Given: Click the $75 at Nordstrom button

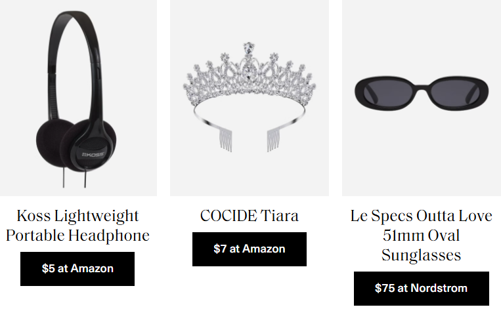Looking at the screenshot, I should 421,289.
